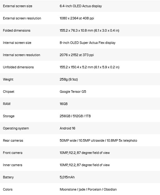Click the Android 16 operating system value
Screen dimensions: 160x195
pos(67,128)
